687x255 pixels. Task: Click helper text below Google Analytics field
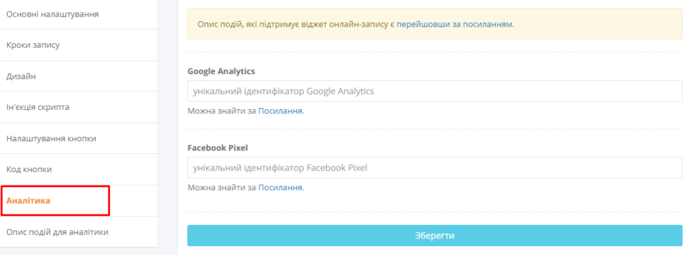pos(246,111)
